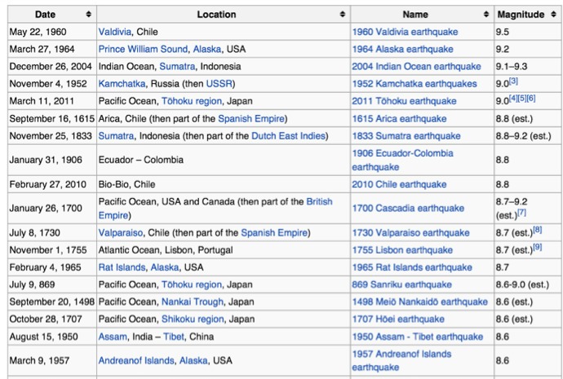Sort table by Date column arrow
This screenshot has width=563, height=379.
[88, 15]
